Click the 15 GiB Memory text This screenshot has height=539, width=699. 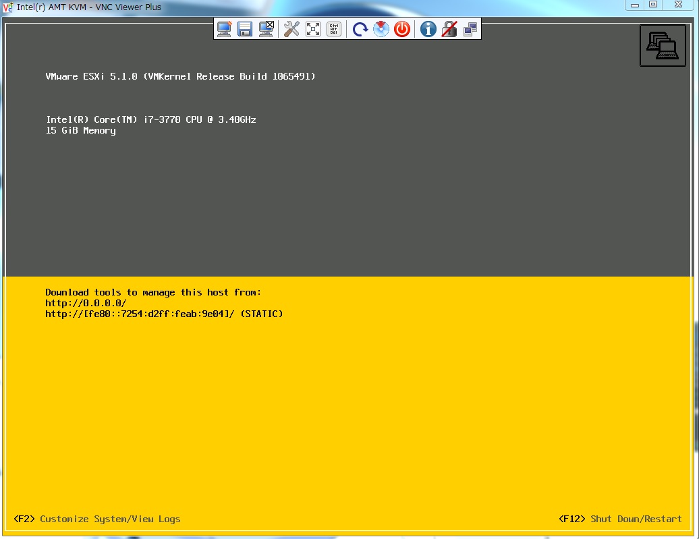[81, 131]
